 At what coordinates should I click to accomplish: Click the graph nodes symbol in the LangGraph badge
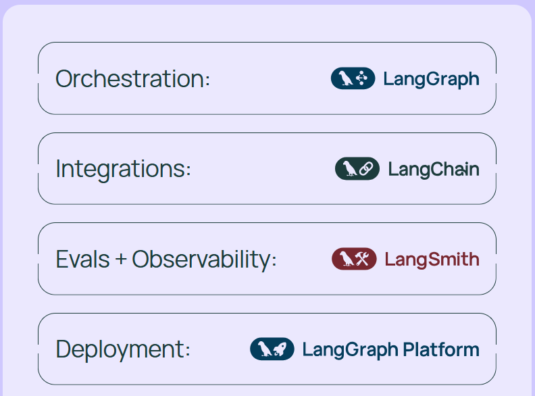point(361,78)
